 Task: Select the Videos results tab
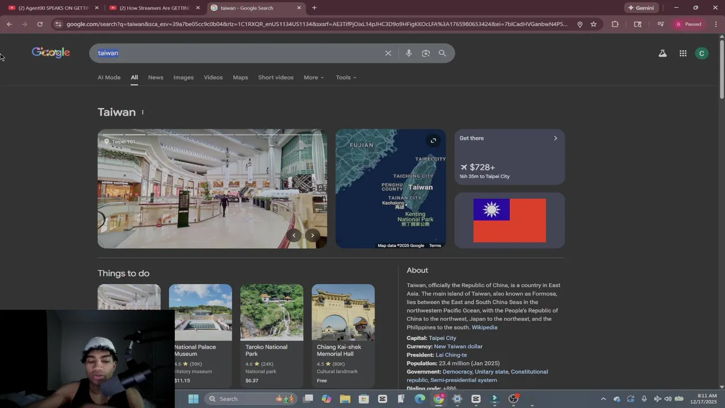[x=213, y=78]
